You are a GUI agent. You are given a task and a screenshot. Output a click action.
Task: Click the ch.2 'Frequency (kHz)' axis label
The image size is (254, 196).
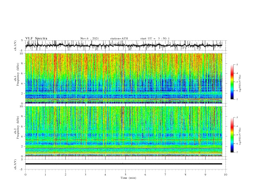17,127
